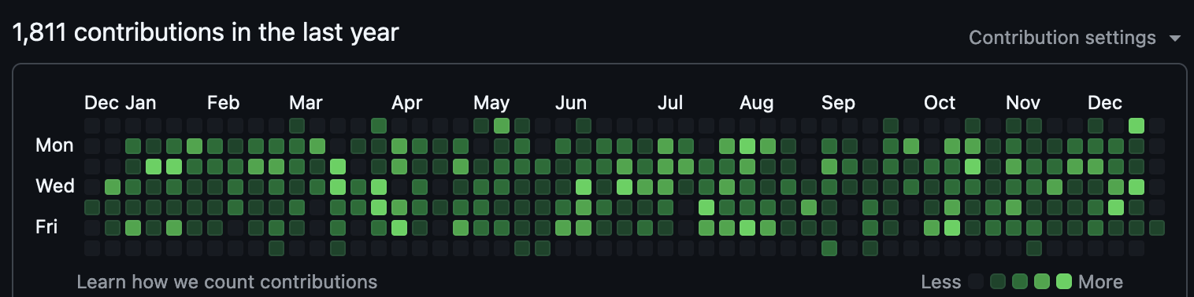Click the Fri weekday label
The width and height of the screenshot is (1194, 297).
click(x=47, y=227)
